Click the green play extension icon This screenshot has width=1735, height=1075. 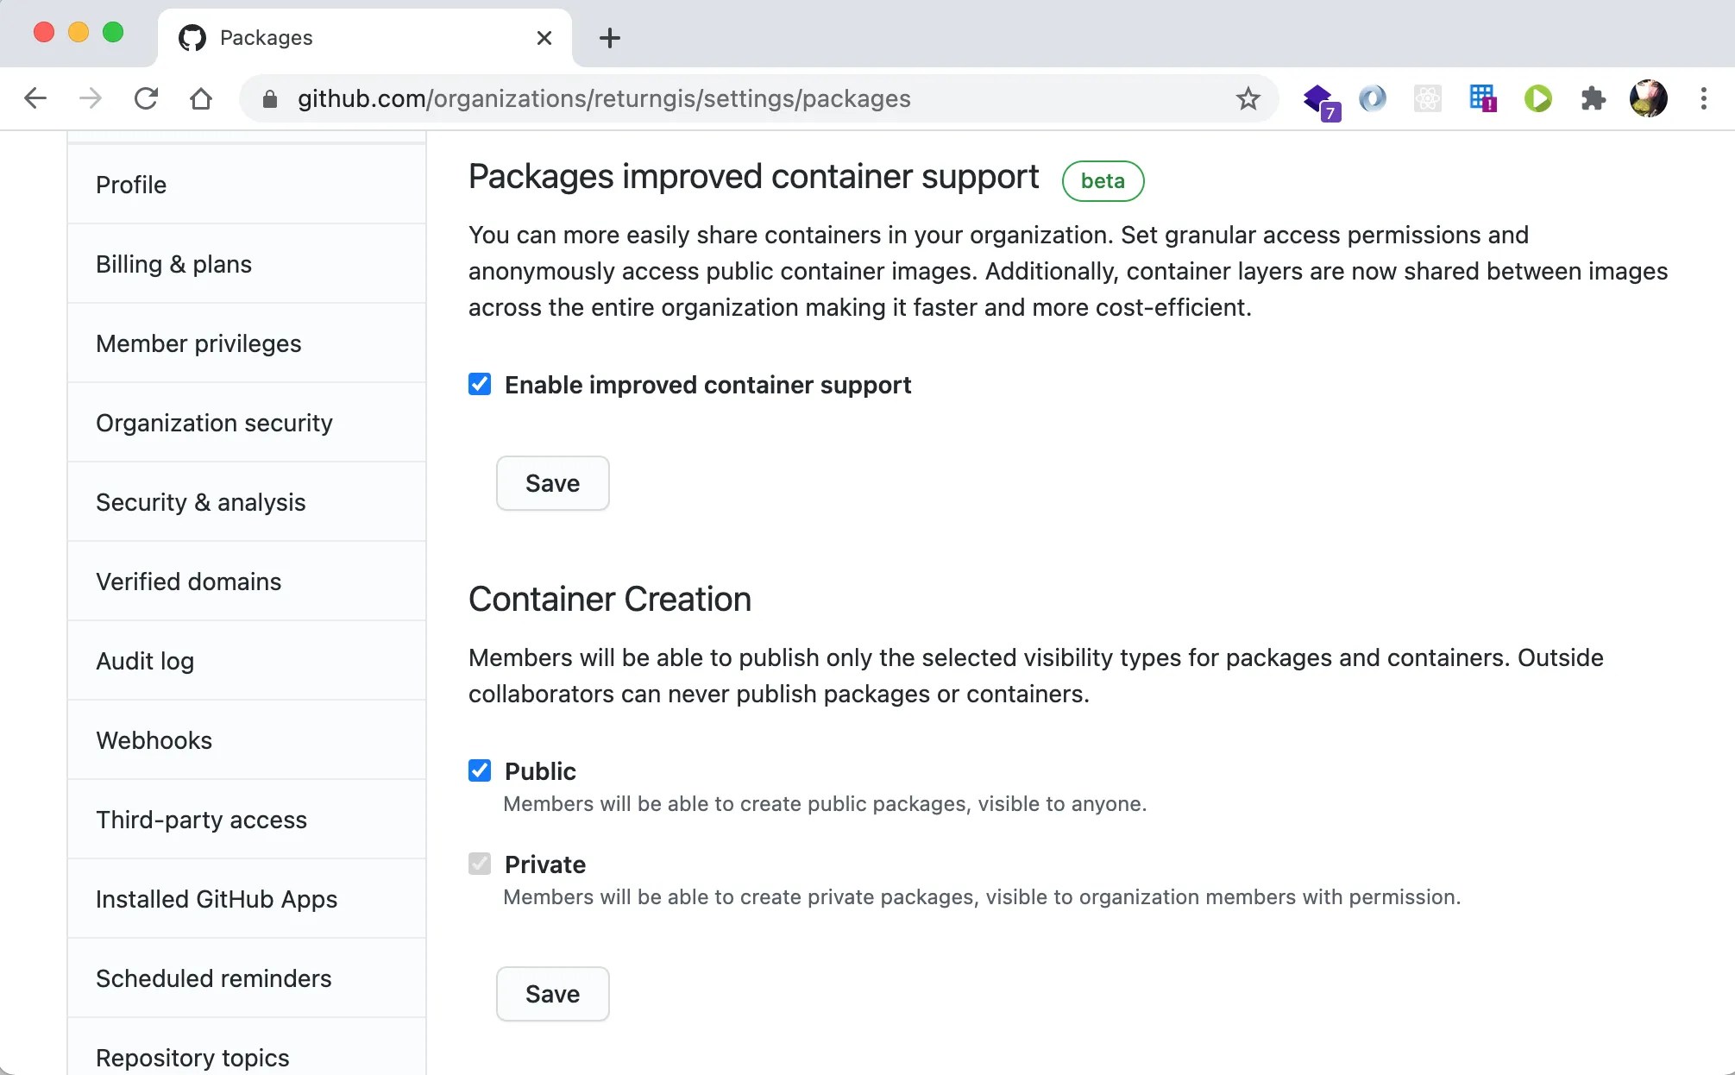click(1537, 98)
